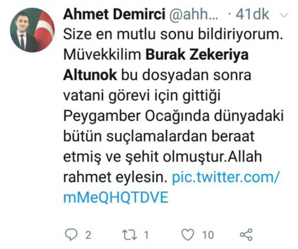Open the 41dk timestamp link
298x249 pixels.
tap(252, 14)
